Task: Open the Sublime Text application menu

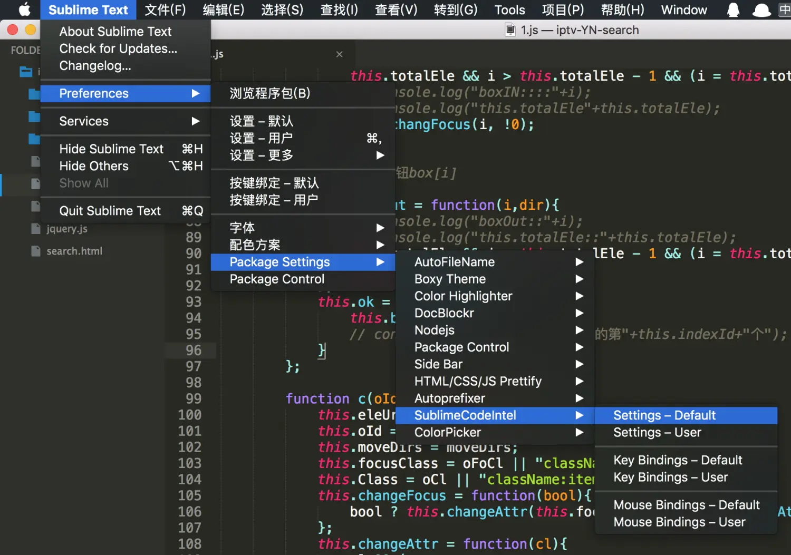Action: pyautogui.click(x=88, y=9)
